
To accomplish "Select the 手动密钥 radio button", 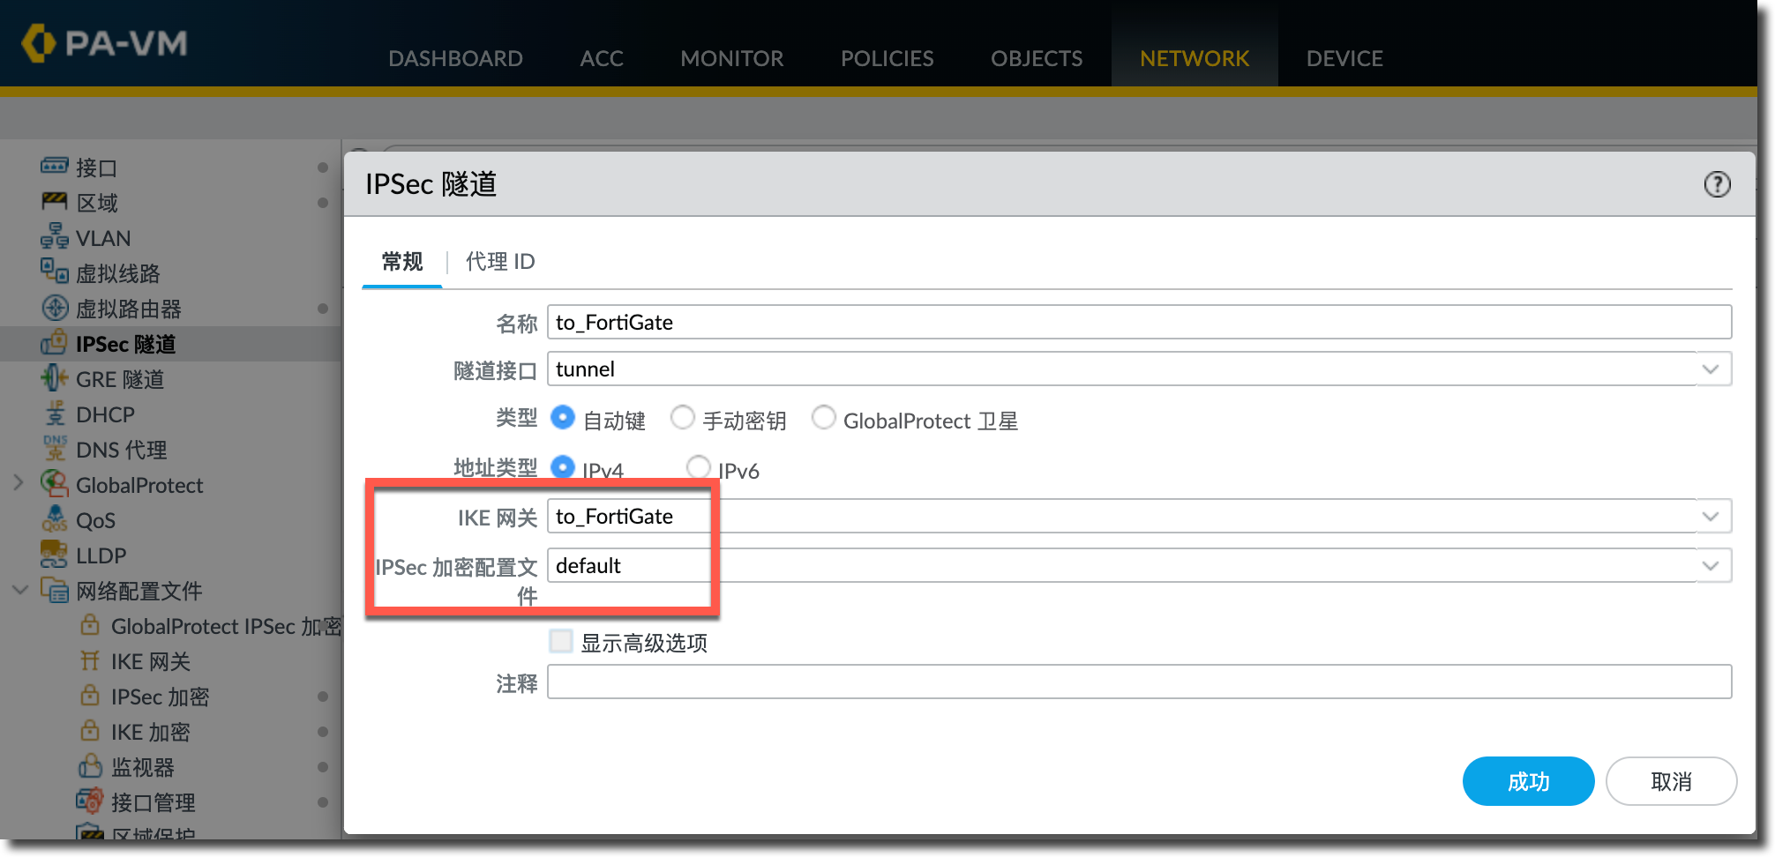I will point(682,417).
